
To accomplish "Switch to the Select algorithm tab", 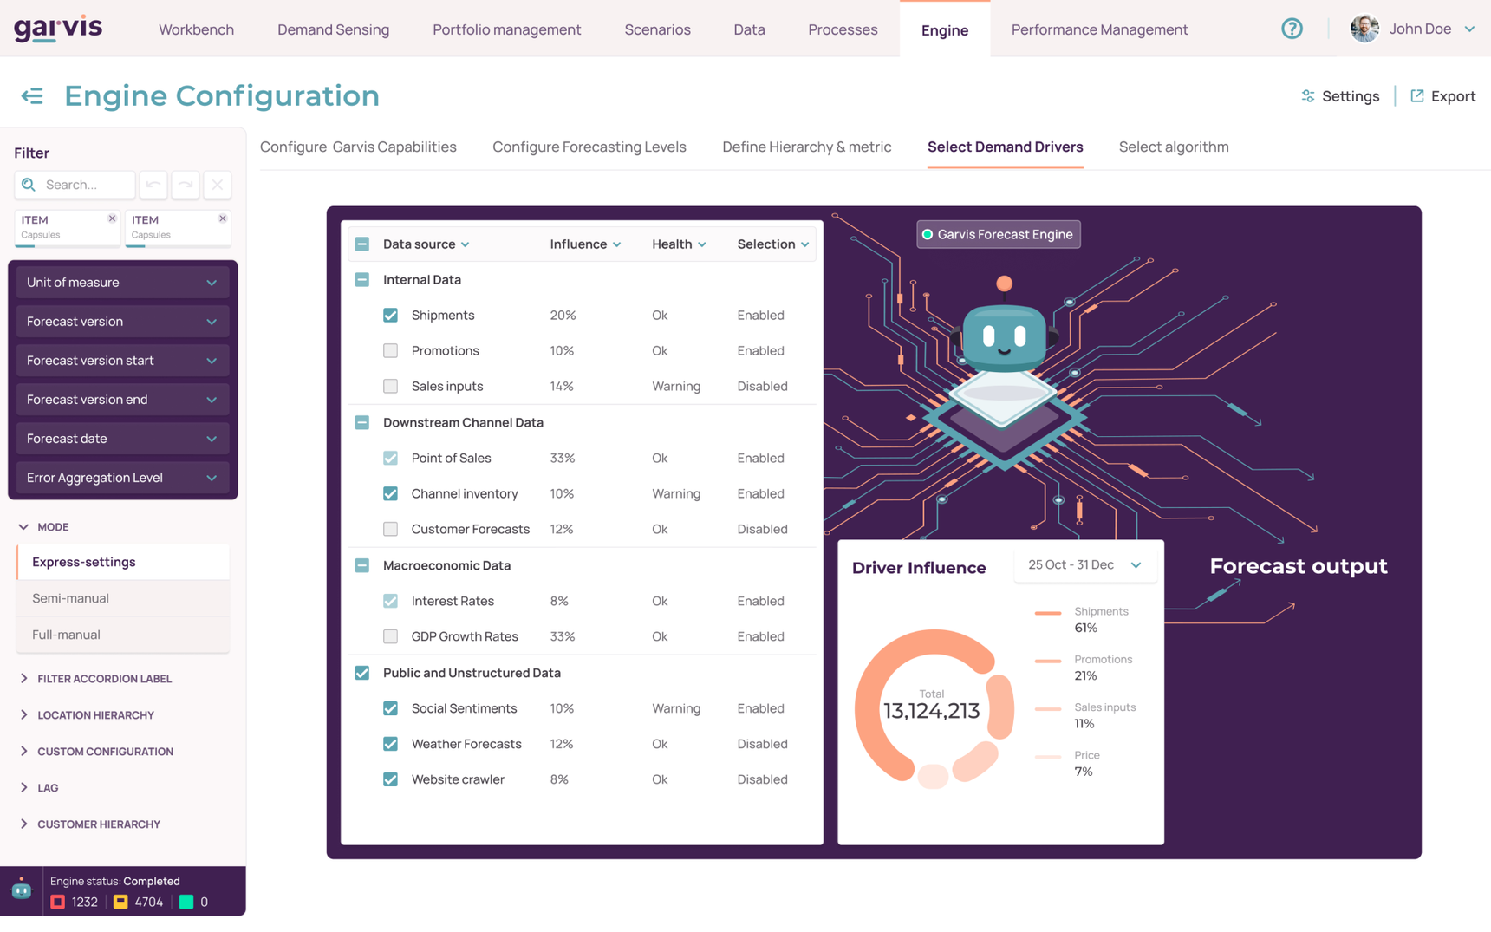I will [x=1174, y=147].
